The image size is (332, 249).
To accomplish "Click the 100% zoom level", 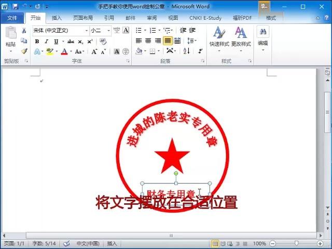I will (259, 244).
